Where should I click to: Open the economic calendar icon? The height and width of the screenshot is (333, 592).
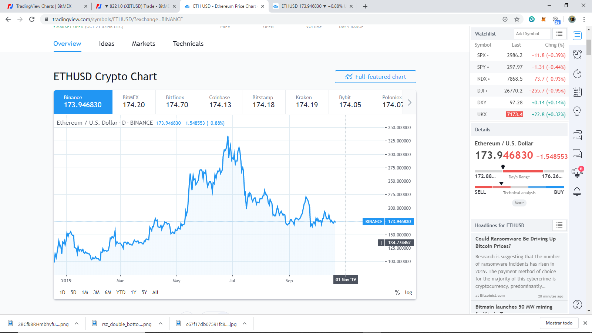577,92
